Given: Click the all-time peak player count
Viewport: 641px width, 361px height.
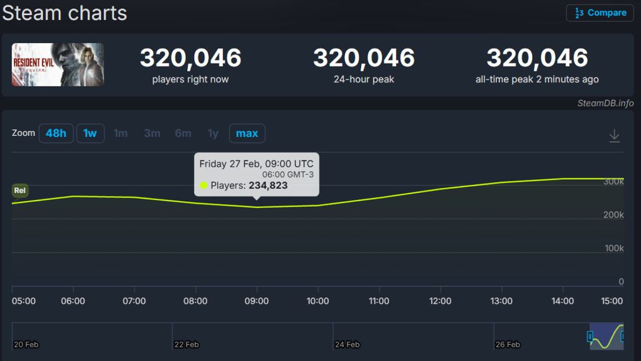Looking at the screenshot, I should click(x=536, y=58).
